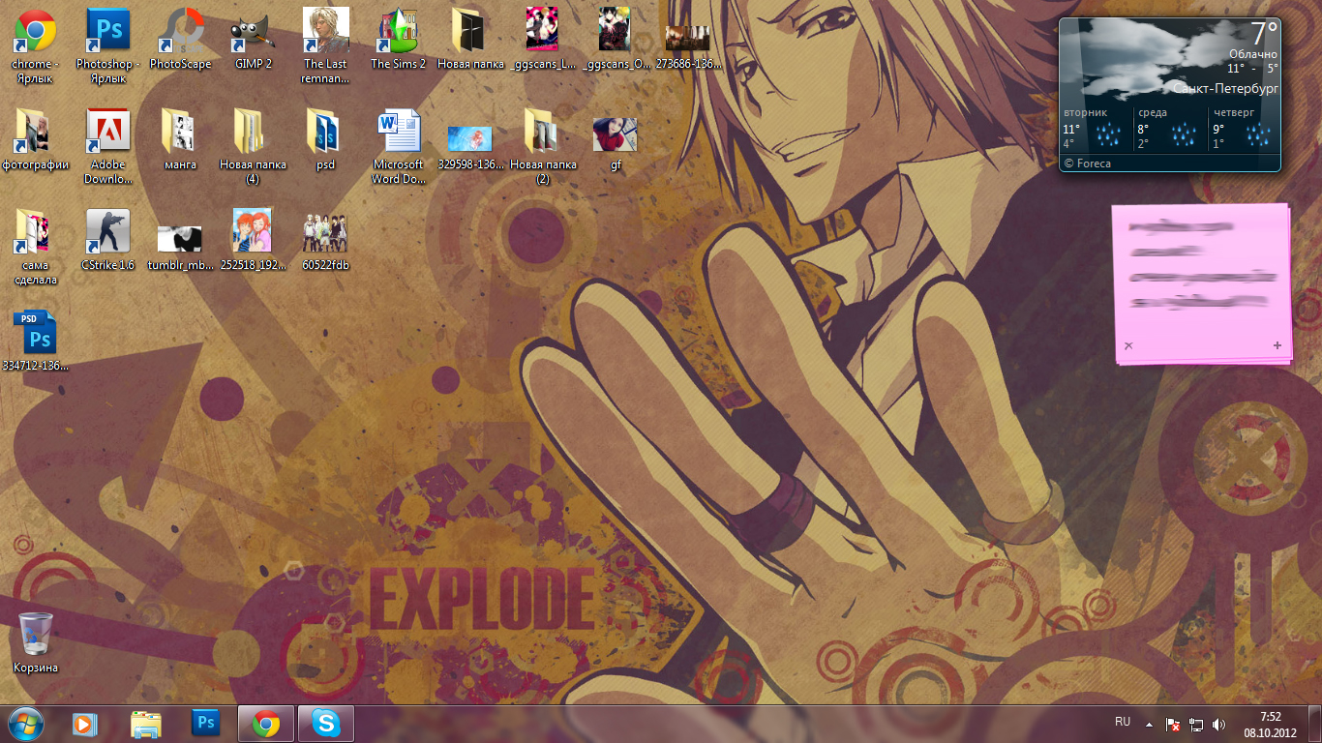Click inside pink sticky note text

1202,266
